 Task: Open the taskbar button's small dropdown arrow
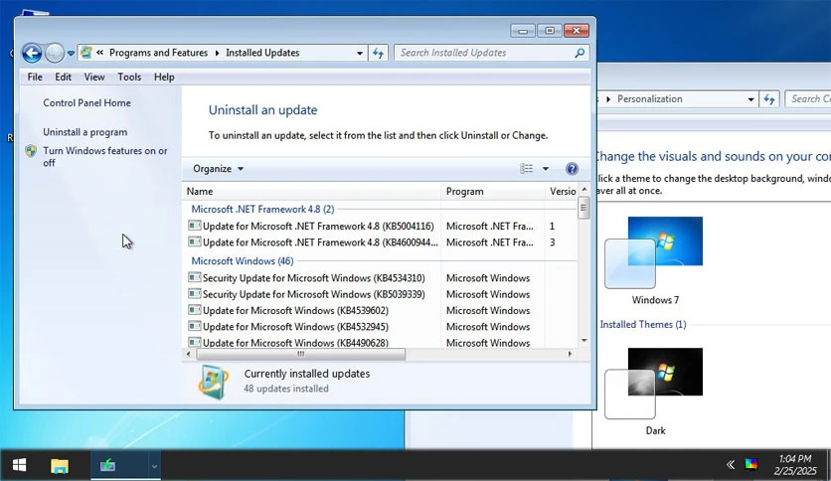pos(154,466)
